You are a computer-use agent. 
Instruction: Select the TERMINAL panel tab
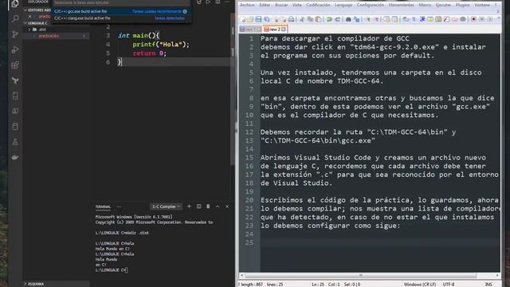click(103, 206)
